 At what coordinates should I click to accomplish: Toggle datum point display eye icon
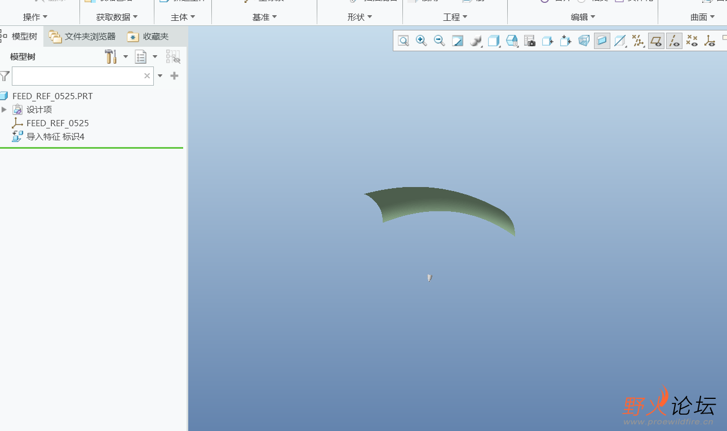692,41
